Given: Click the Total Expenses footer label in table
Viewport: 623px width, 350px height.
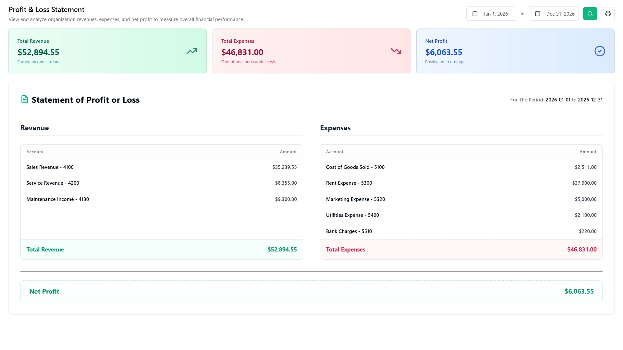Looking at the screenshot, I should coord(346,250).
